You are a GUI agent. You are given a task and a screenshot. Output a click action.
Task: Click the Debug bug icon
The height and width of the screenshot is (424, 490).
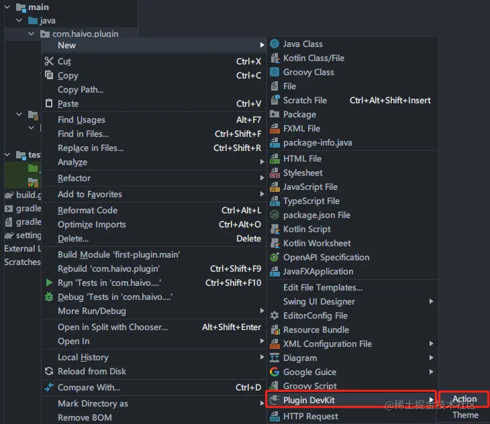tap(49, 297)
